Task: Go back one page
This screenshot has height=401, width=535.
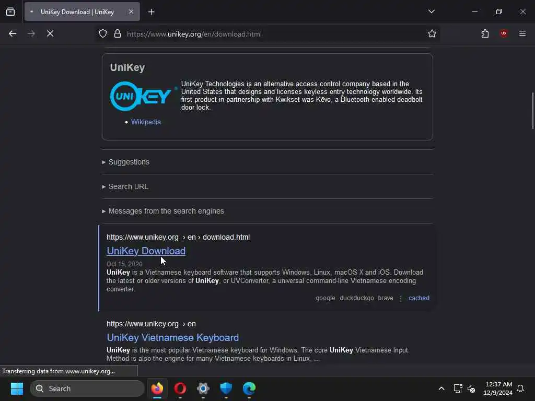Action: pyautogui.click(x=13, y=33)
